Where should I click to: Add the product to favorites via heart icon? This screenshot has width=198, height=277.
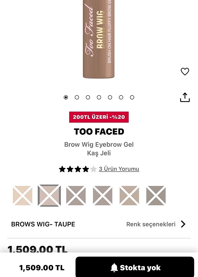pos(185,72)
